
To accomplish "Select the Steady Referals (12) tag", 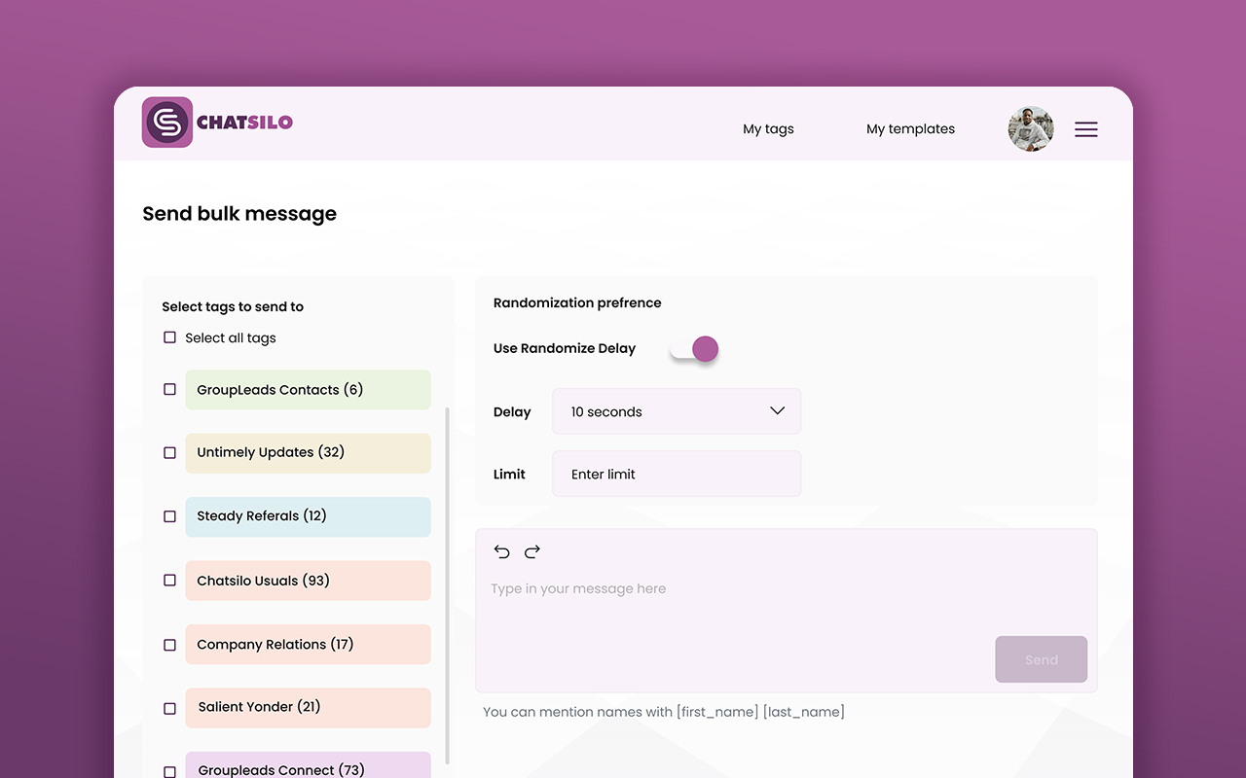I will 308,517.
